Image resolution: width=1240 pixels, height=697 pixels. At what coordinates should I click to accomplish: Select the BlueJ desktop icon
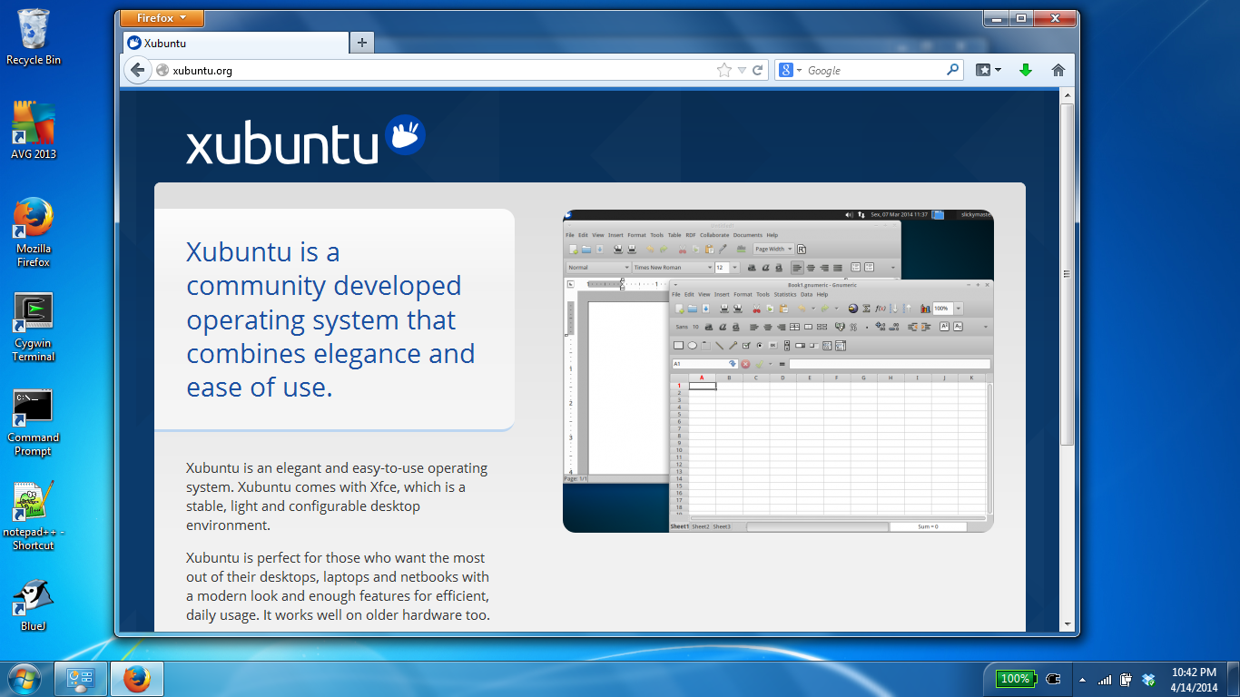[34, 605]
